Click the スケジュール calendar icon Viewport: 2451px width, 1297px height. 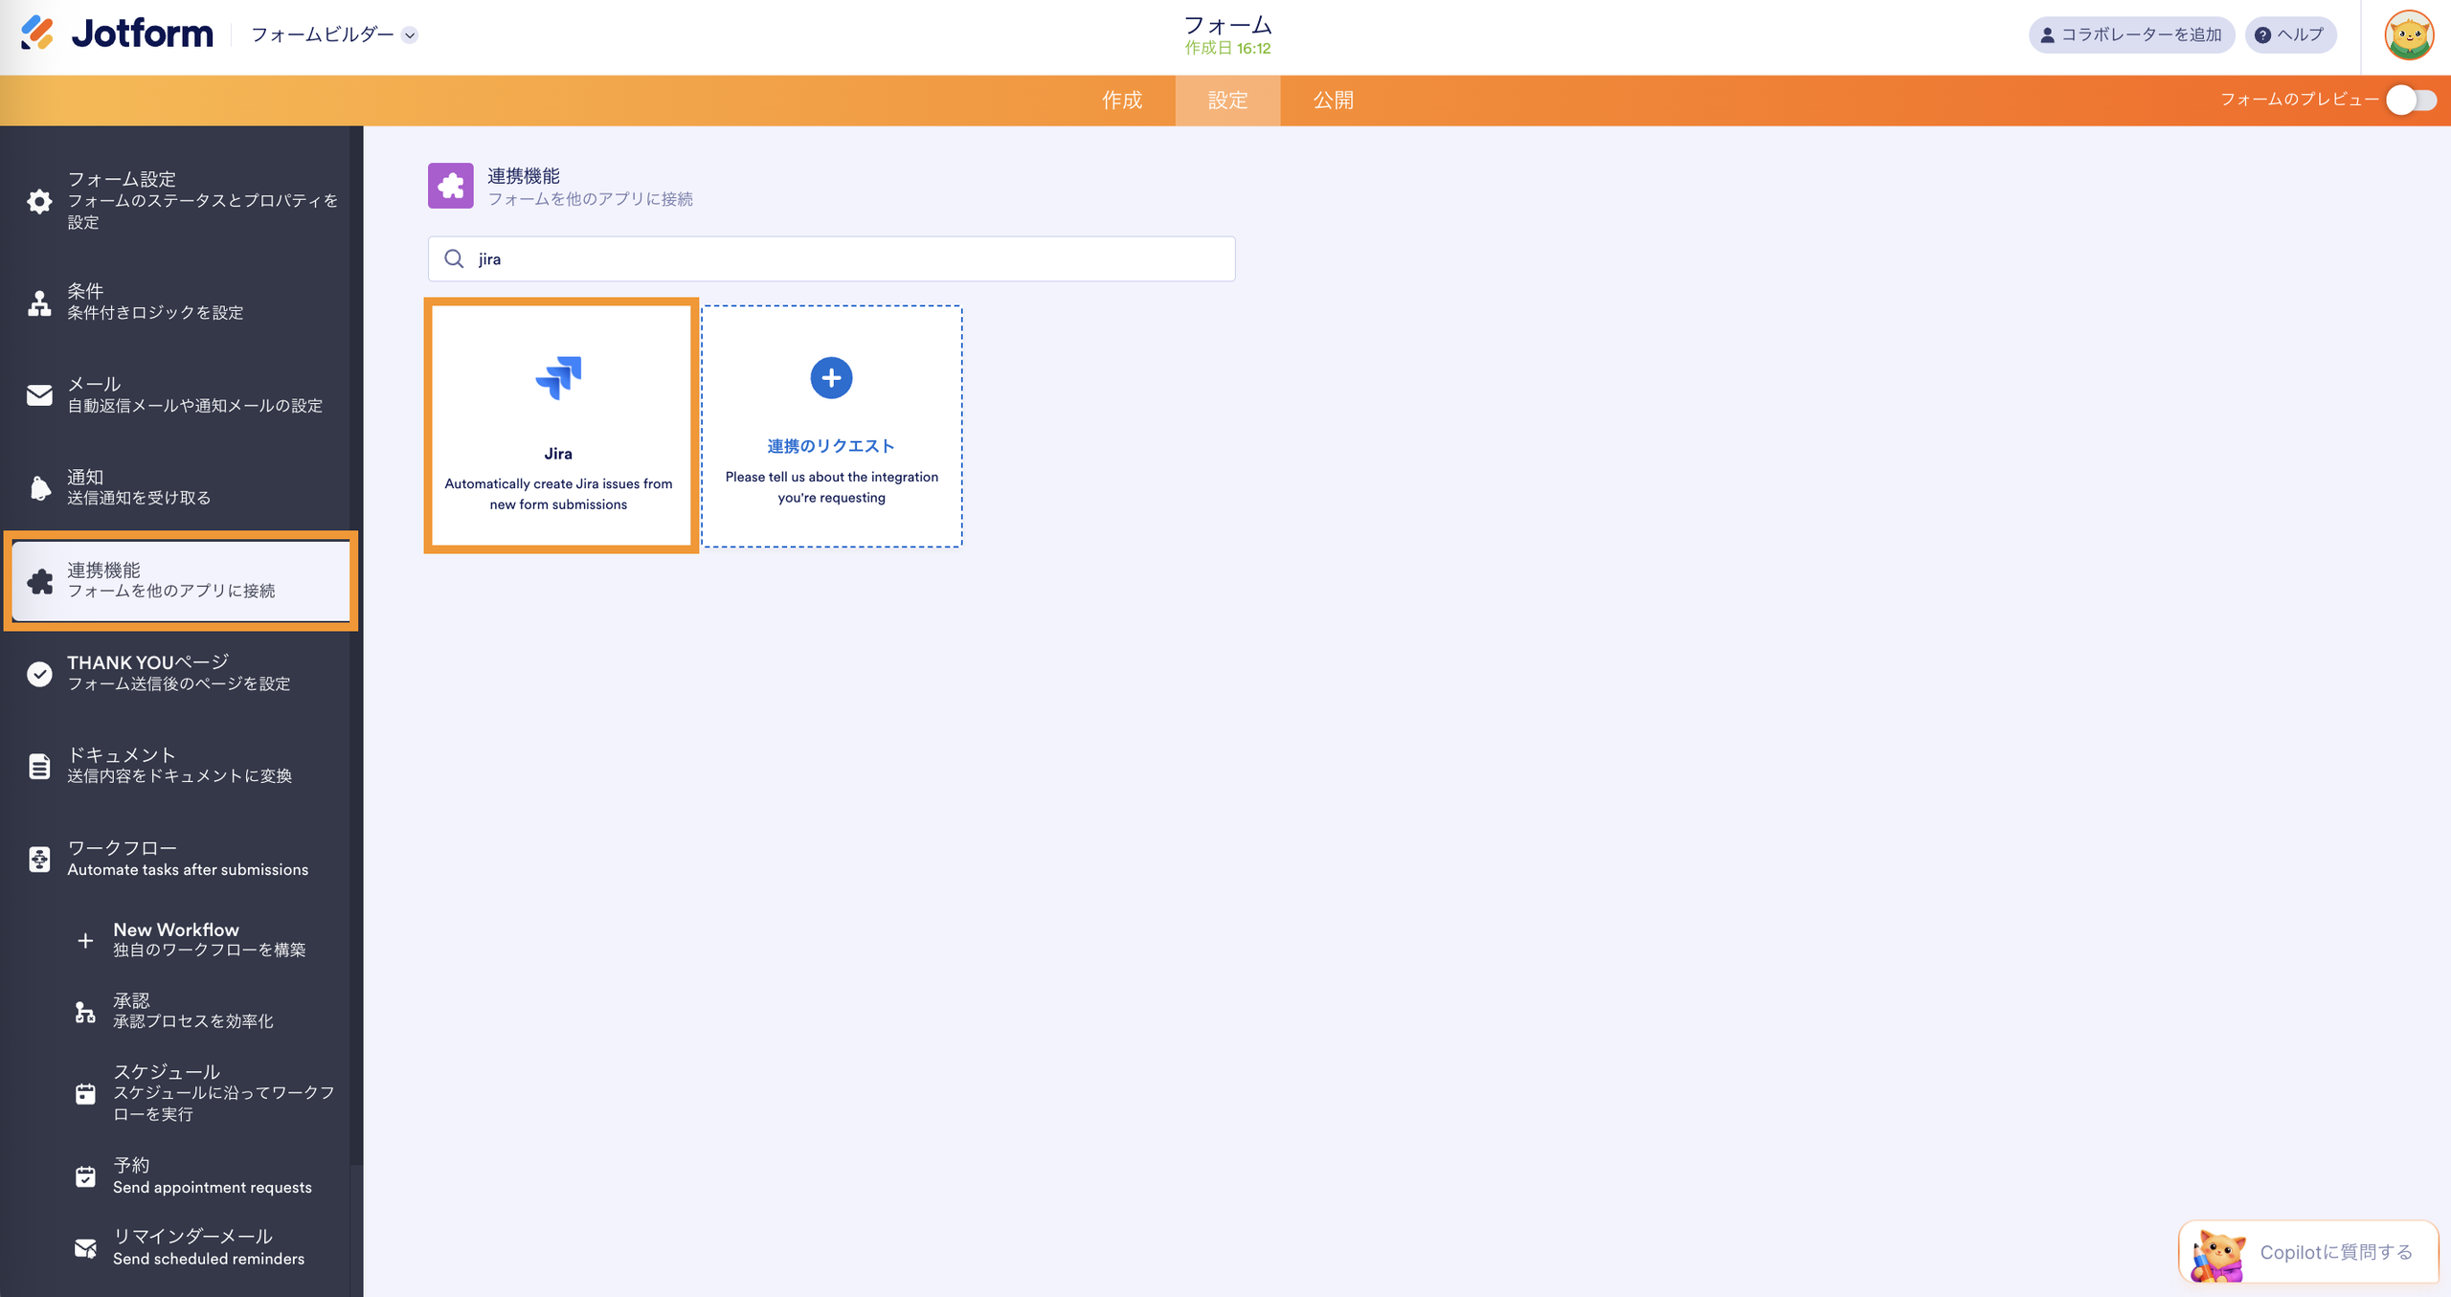tap(85, 1093)
